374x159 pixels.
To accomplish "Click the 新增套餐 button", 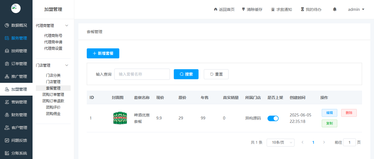I will coord(103,53).
